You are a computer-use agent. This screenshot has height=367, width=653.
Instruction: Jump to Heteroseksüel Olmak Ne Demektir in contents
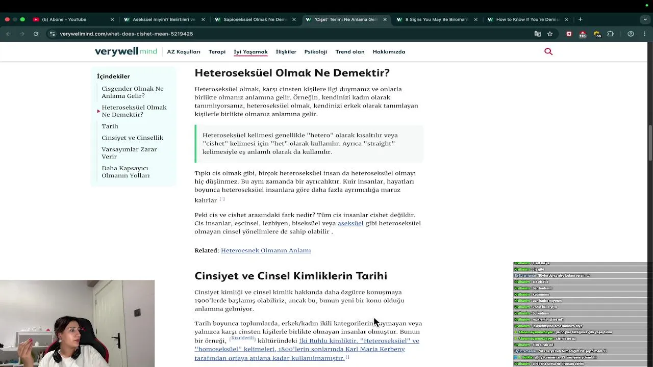click(x=134, y=111)
